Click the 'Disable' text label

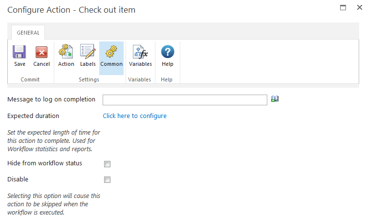18,179
